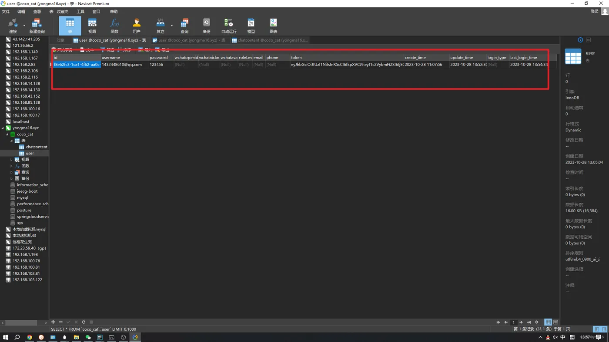Open the 帮助 help menu
The height and width of the screenshot is (342, 609).
click(x=114, y=12)
